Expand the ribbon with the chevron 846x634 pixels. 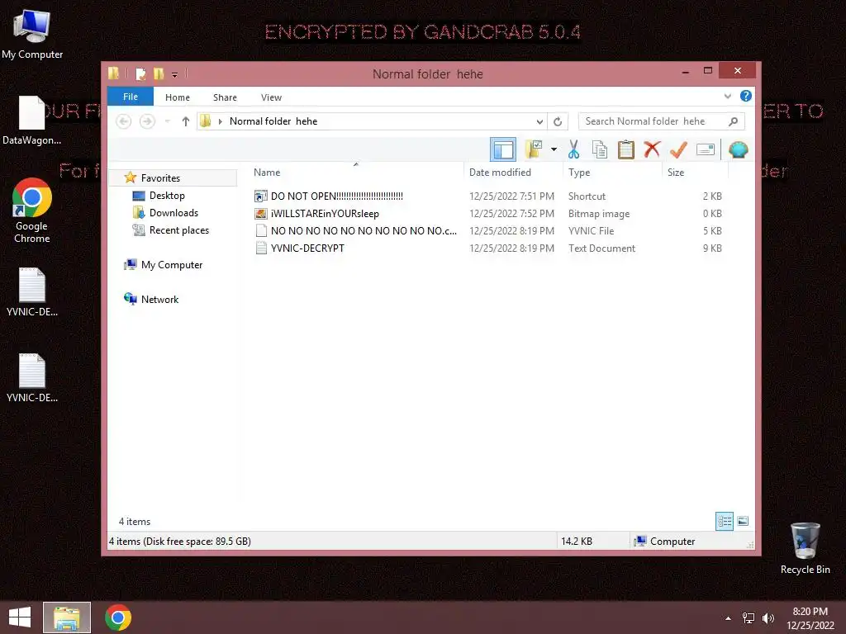pyautogui.click(x=728, y=97)
